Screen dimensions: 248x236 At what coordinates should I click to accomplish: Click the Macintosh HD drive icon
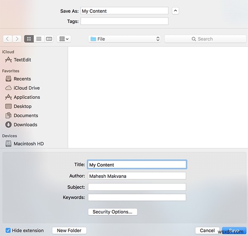[8, 143]
